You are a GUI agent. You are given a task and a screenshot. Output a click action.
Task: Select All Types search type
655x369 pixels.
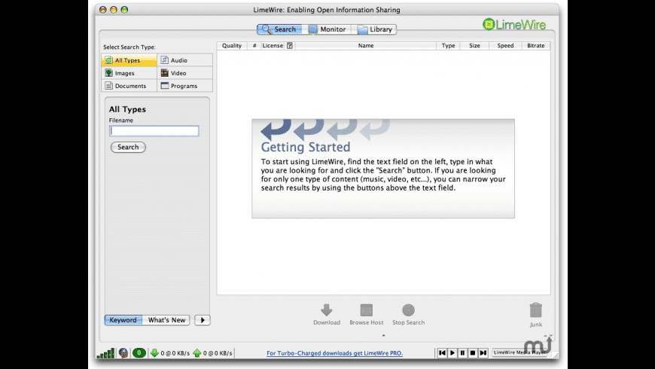click(x=129, y=60)
